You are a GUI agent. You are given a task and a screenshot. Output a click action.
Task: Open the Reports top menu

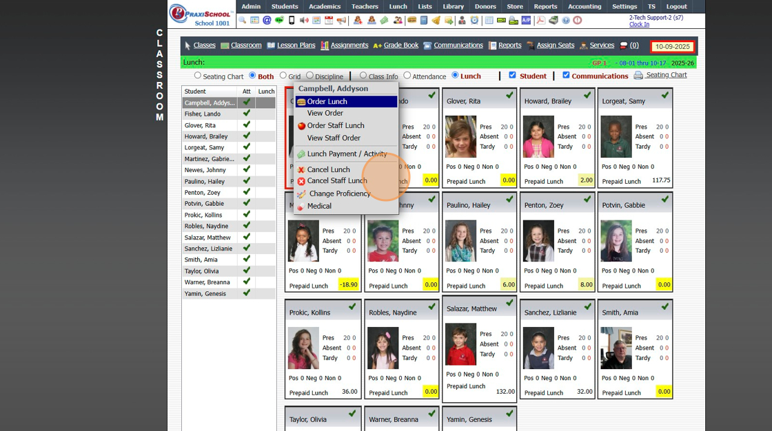(x=545, y=6)
